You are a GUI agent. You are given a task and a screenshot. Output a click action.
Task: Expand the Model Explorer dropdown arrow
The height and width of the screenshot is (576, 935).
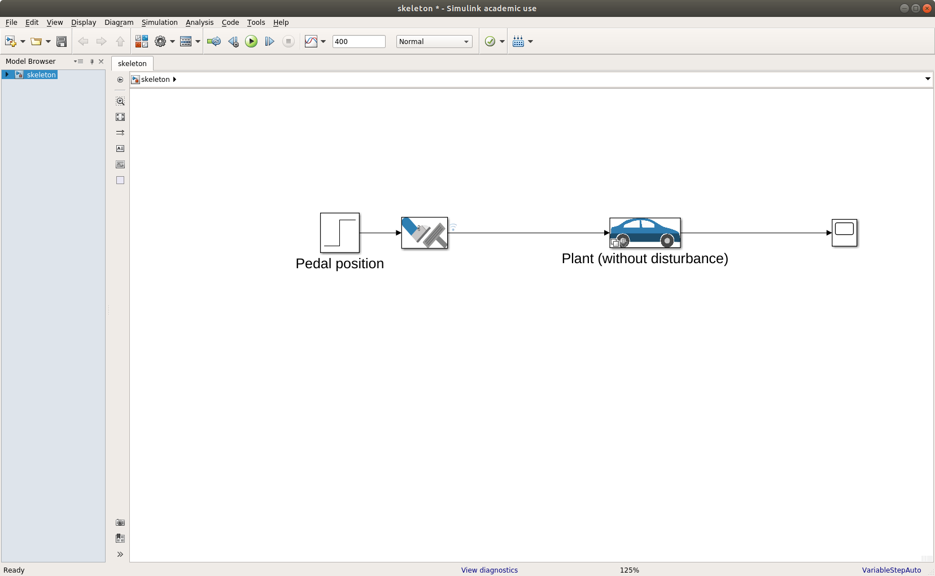[198, 41]
